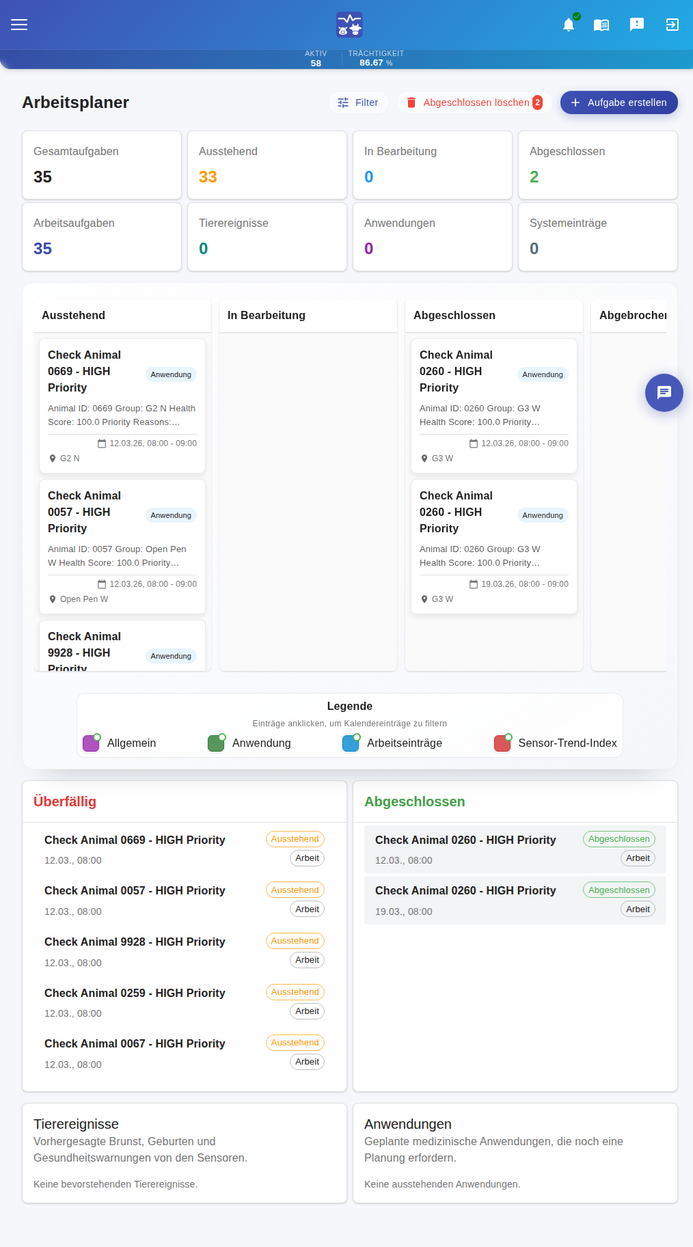Click the Ausstehend kanban column header
693x1247 pixels.
[122, 316]
